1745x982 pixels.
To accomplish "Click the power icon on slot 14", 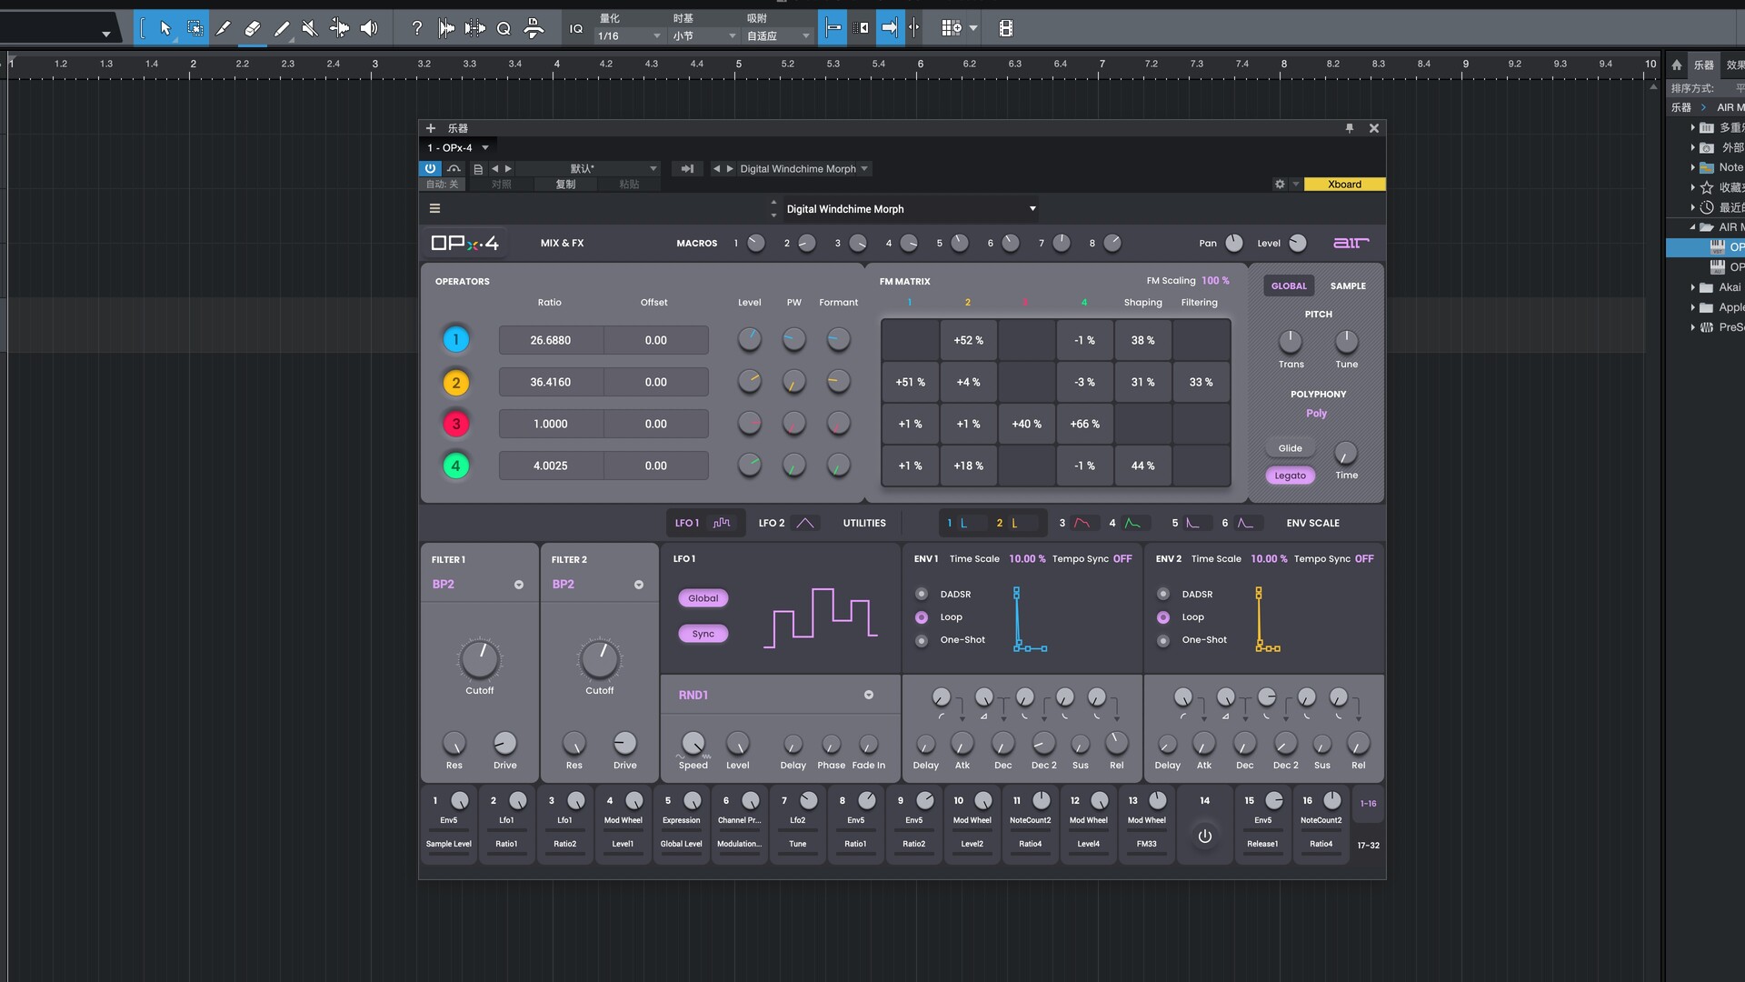I will (1204, 837).
